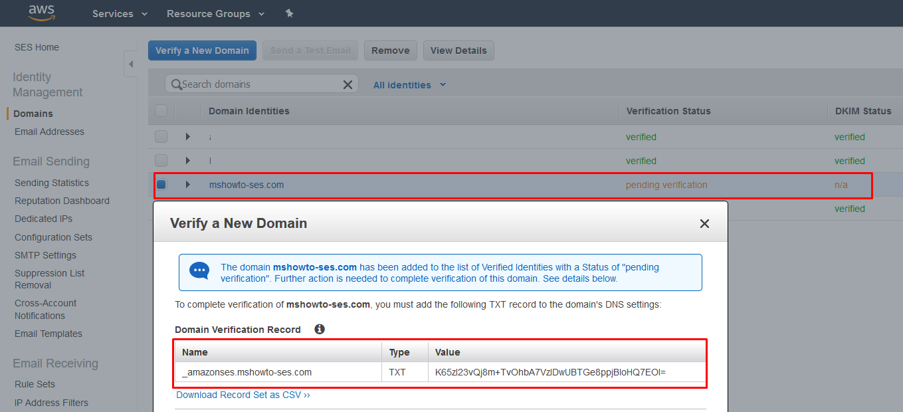Sort by Domain Identities column header
903x412 pixels.
[x=249, y=111]
